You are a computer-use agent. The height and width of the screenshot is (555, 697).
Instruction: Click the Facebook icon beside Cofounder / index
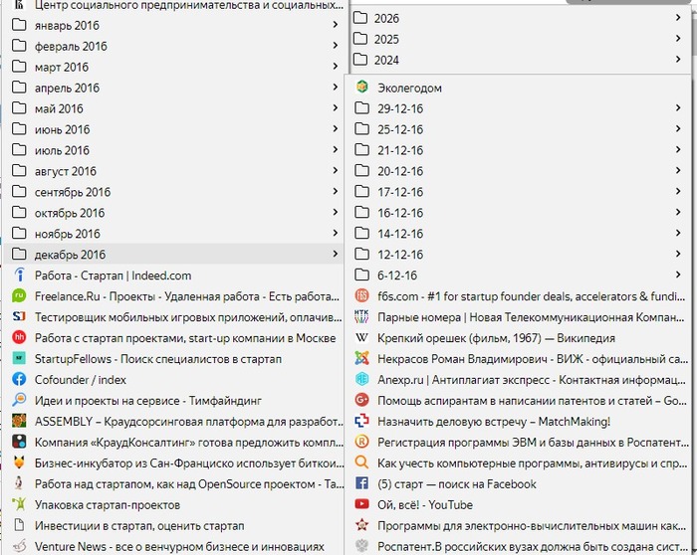pyautogui.click(x=19, y=379)
